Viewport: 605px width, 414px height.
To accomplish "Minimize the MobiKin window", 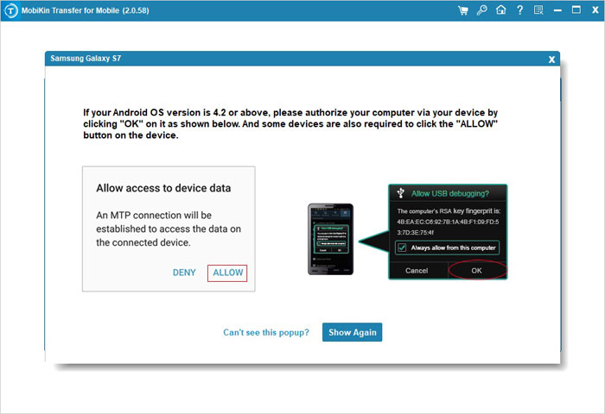I will tap(557, 11).
